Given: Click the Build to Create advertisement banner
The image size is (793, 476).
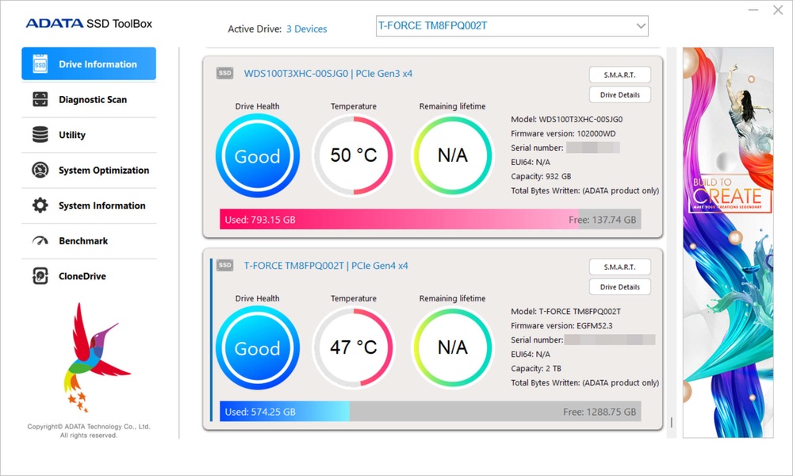Looking at the screenshot, I should (x=728, y=242).
